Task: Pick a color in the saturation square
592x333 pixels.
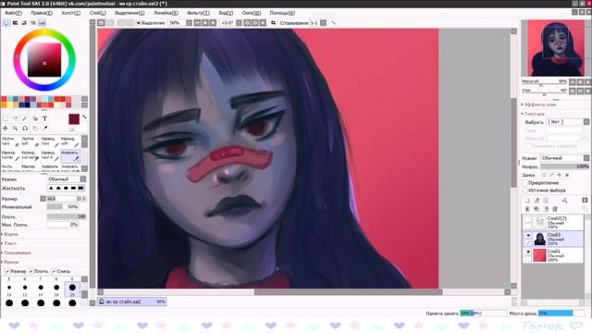Action: pyautogui.click(x=44, y=60)
